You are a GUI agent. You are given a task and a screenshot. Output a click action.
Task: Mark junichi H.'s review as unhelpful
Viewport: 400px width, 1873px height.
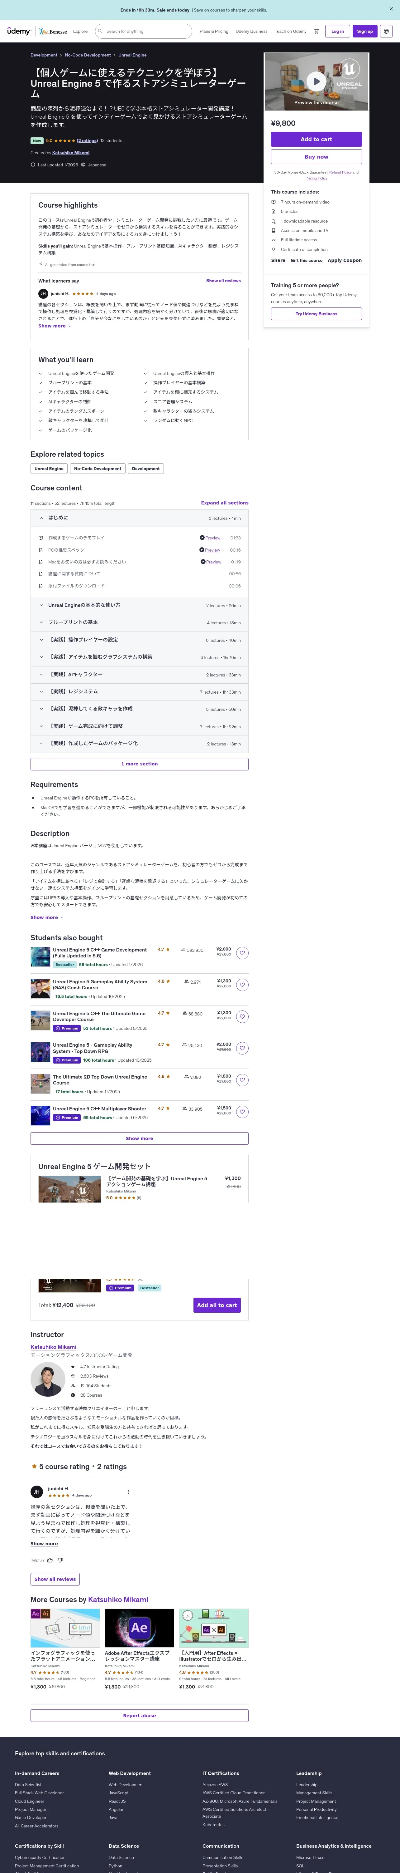60,1560
